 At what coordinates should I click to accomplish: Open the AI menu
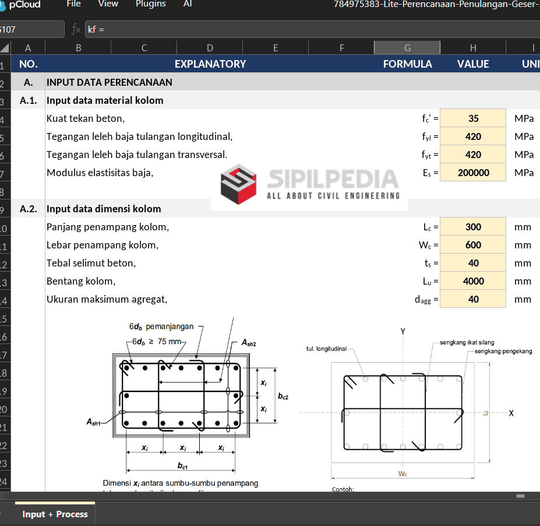point(188,4)
